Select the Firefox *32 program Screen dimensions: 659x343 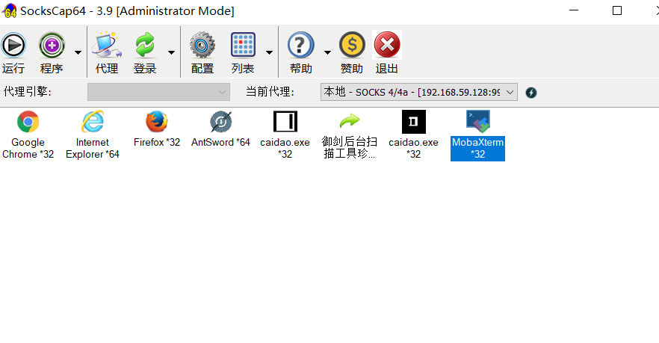pos(157,129)
